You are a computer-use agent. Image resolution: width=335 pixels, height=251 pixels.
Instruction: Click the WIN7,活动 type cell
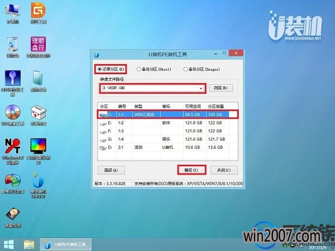(x=144, y=114)
